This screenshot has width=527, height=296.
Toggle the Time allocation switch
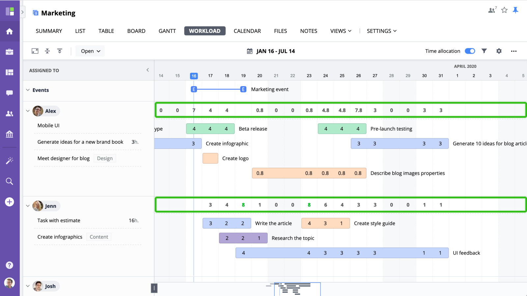(x=470, y=51)
